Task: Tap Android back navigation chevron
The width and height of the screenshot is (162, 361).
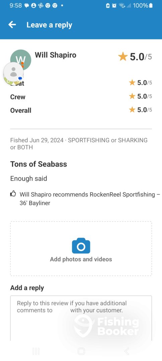Action: (127, 351)
